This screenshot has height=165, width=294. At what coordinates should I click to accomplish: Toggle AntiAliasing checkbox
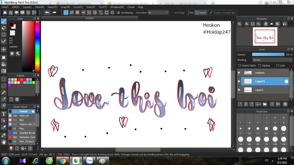point(119,13)
